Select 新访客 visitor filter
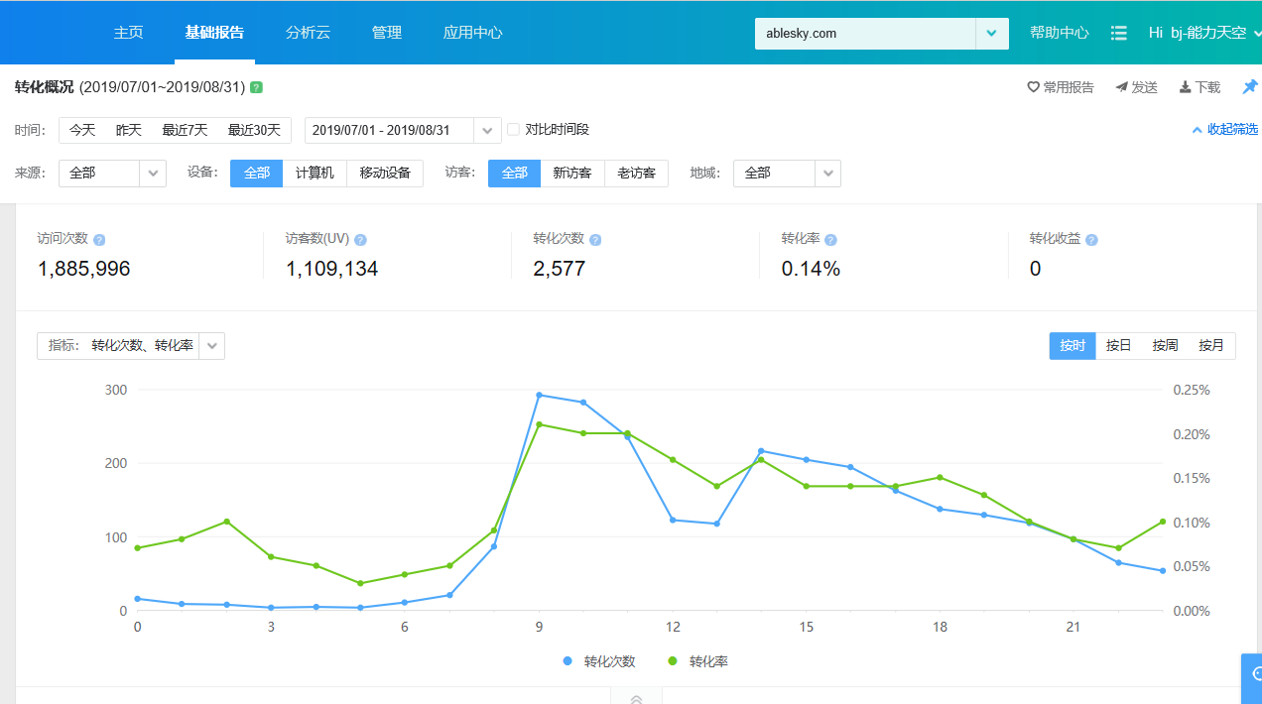 571,173
